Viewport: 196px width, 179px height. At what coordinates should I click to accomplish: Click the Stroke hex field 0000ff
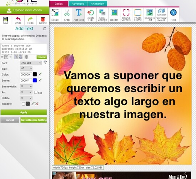pos(26,81)
